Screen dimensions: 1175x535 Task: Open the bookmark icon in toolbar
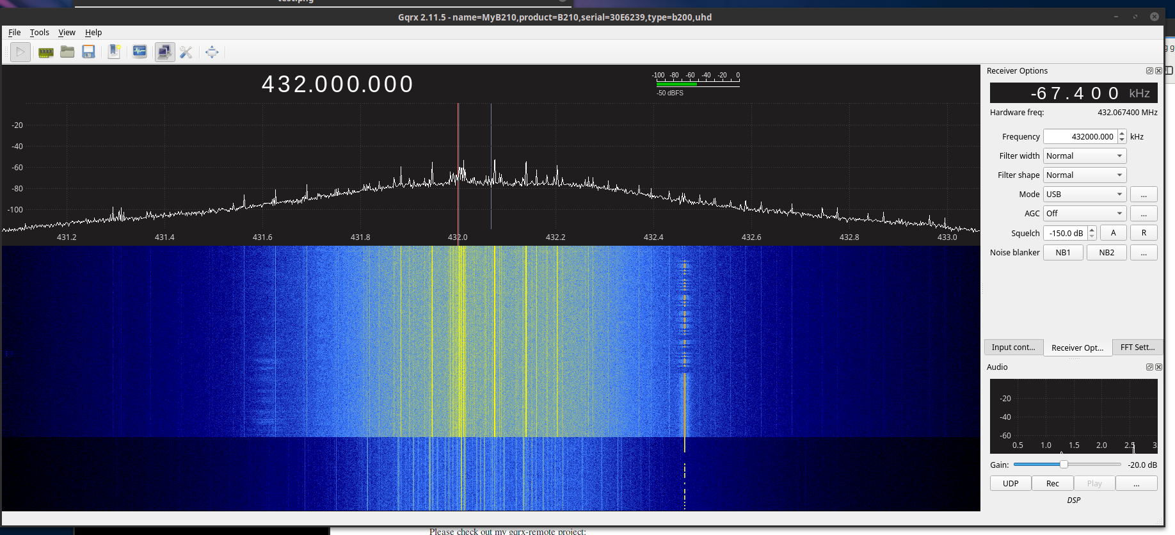click(114, 52)
